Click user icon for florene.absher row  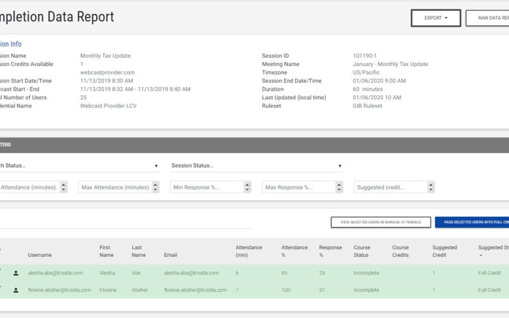tap(15, 290)
